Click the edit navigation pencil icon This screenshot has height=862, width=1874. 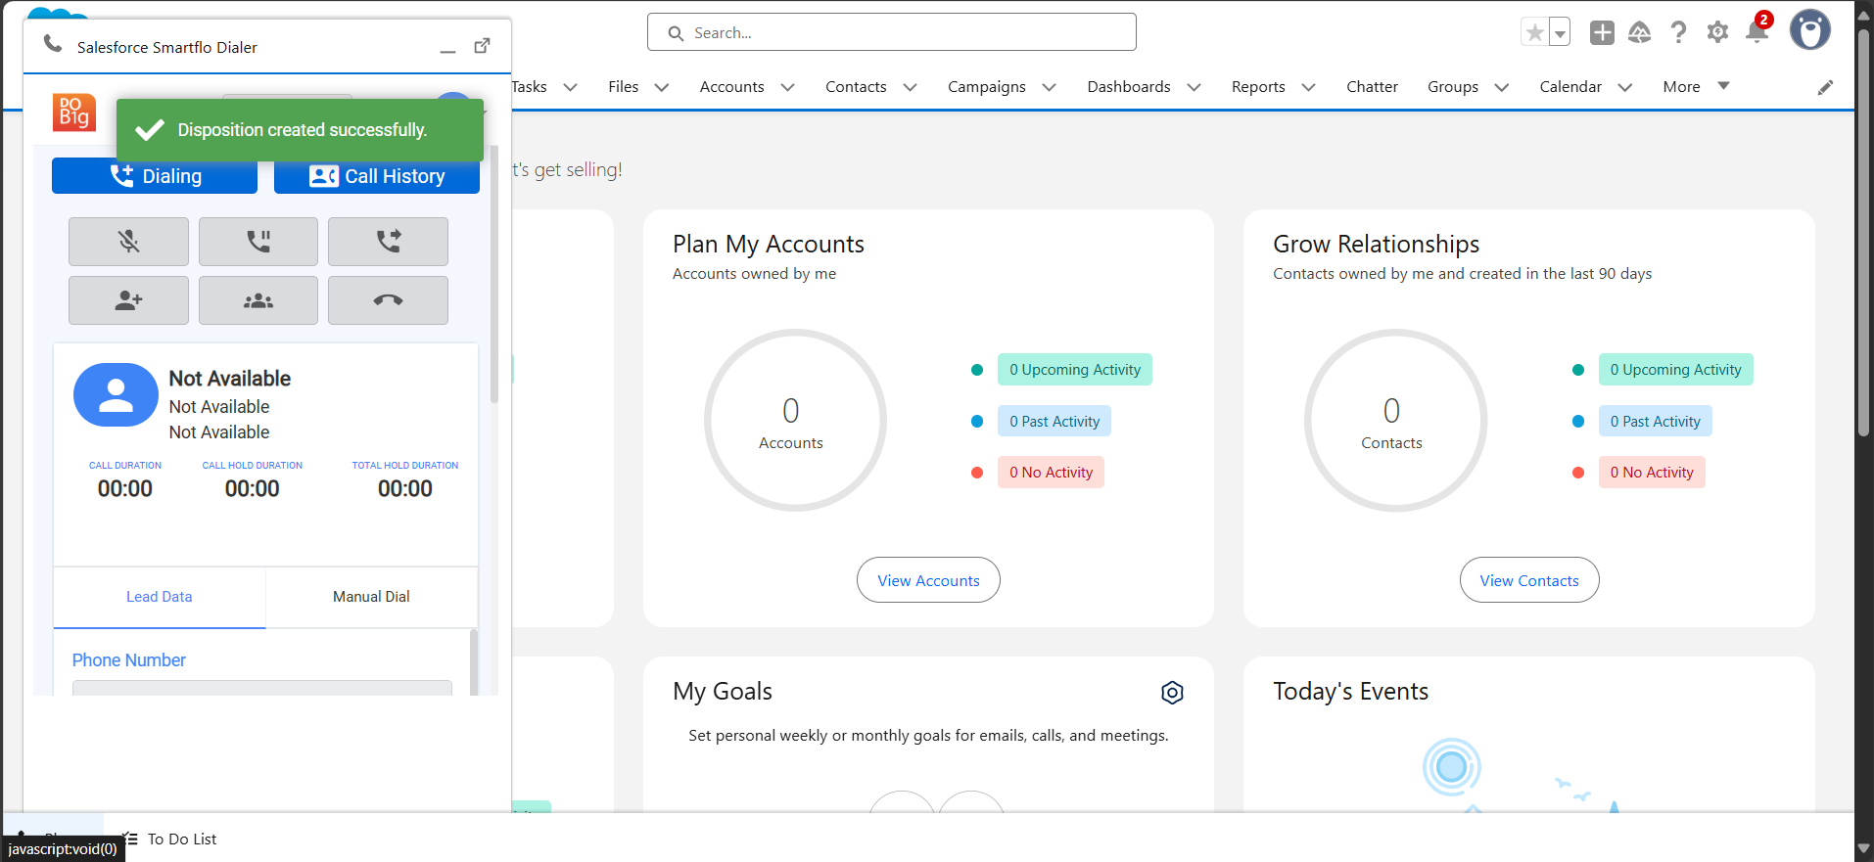(x=1825, y=87)
